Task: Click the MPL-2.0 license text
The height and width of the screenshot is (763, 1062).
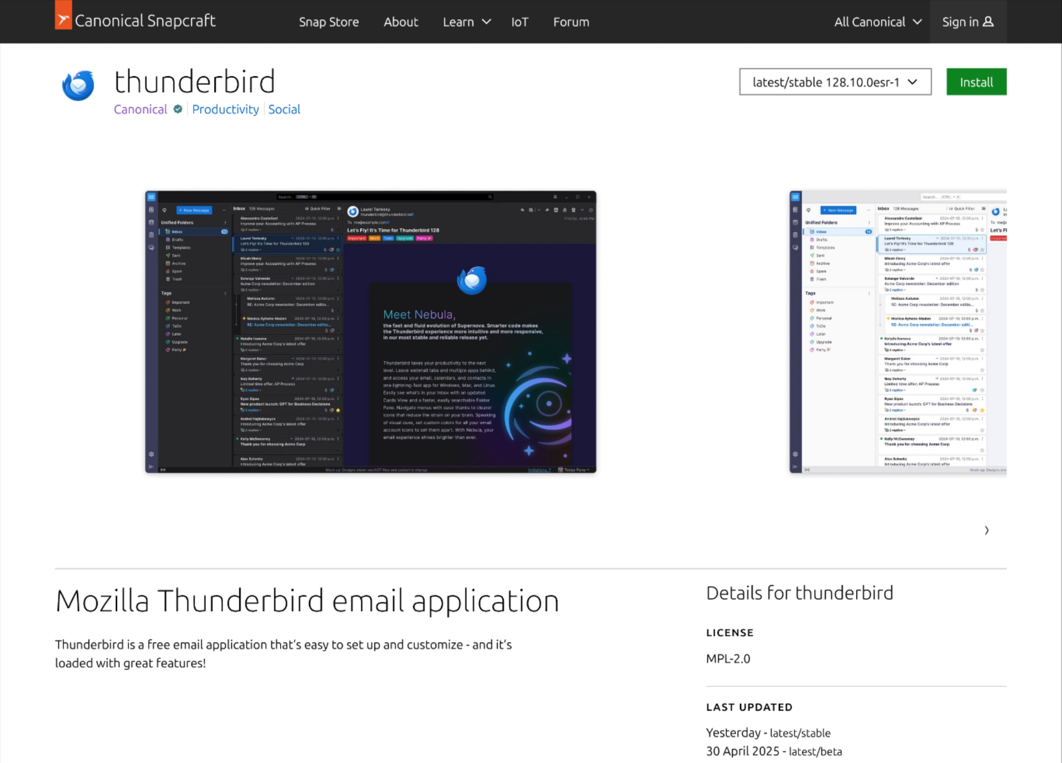Action: (x=728, y=659)
